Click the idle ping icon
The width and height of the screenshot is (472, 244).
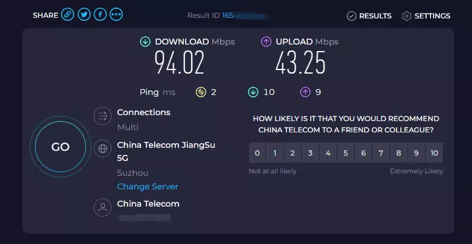click(x=201, y=92)
